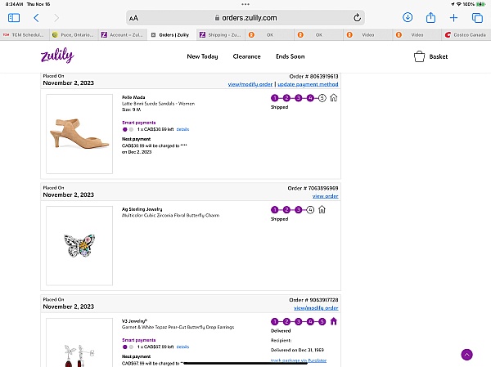Click update payment method link
This screenshot has height=367, width=491.
click(308, 84)
